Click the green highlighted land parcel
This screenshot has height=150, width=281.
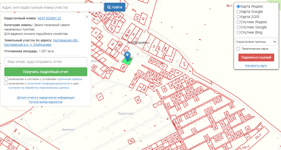click(127, 61)
